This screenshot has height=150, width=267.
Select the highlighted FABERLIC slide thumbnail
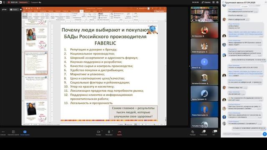36,63
